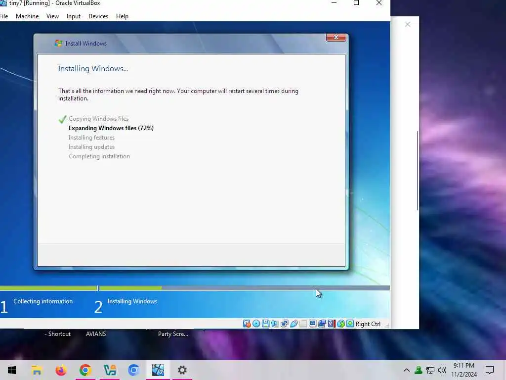Switch to Google Chrome in taskbar

(85, 370)
